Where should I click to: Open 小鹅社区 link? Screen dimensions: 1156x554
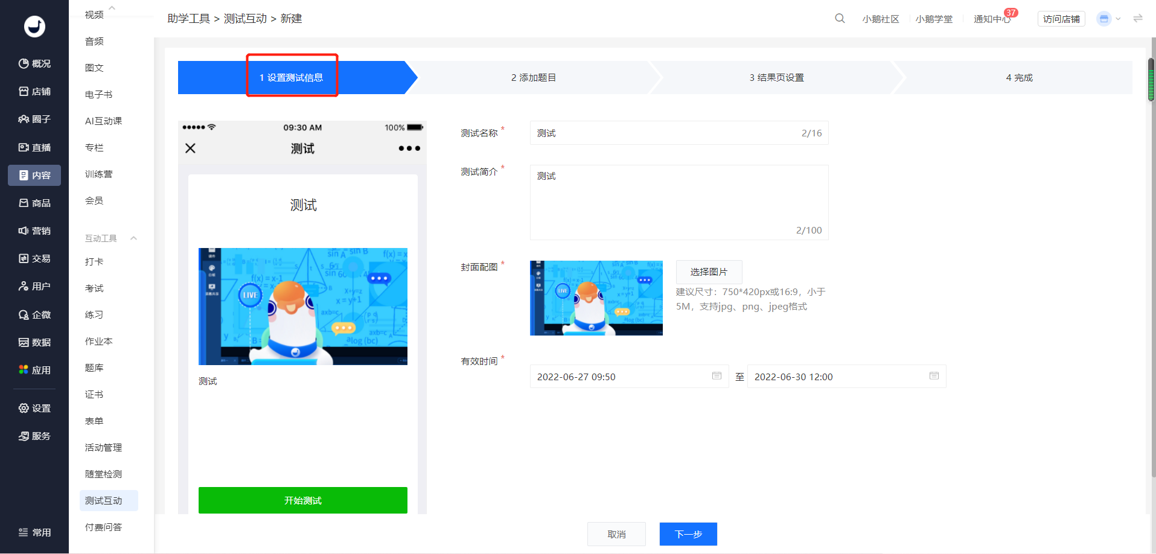881,19
